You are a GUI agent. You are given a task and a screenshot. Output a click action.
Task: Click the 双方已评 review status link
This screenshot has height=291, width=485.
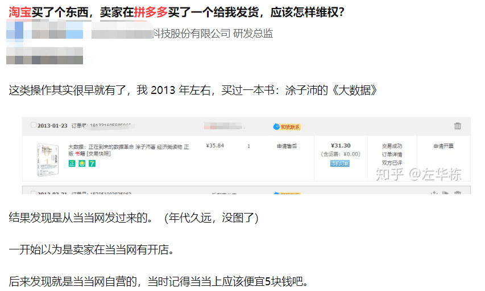pyautogui.click(x=392, y=163)
